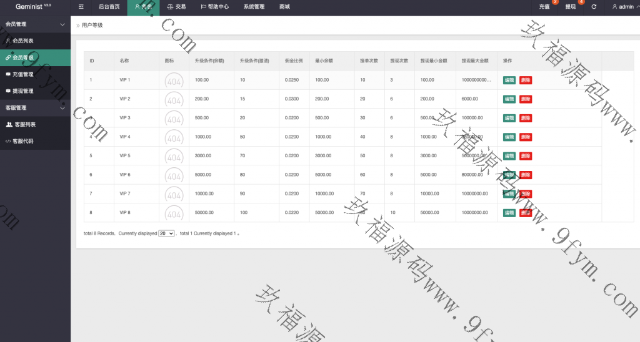Open the admin user menu
640x342 pixels.
(x=625, y=7)
